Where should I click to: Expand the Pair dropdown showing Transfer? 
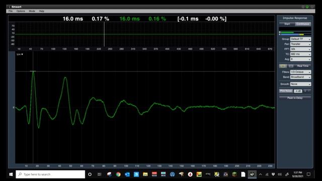coord(300,44)
